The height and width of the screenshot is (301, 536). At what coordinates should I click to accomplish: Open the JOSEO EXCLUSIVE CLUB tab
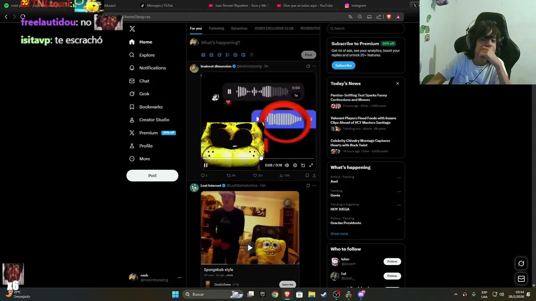tap(274, 28)
